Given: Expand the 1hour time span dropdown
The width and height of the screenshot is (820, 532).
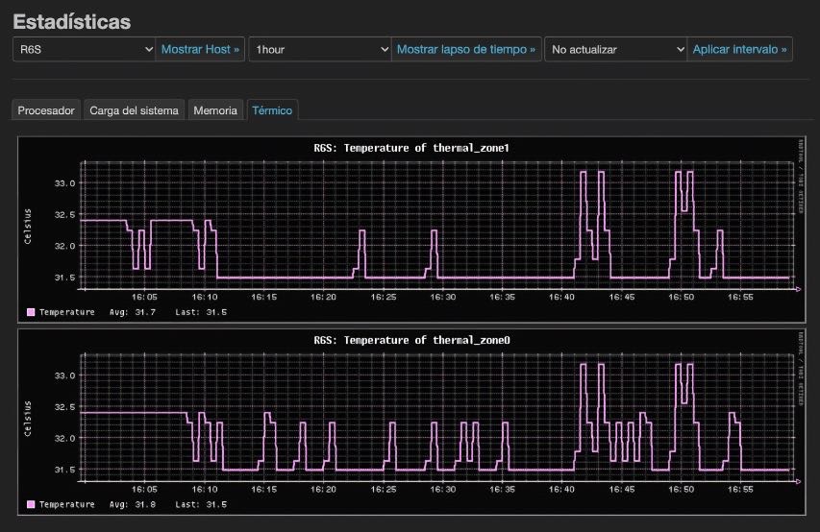Looking at the screenshot, I should 320,49.
